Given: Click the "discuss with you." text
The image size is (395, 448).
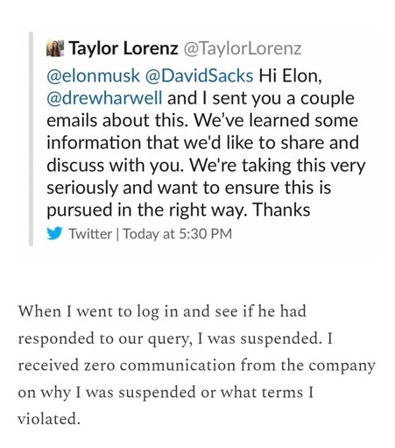Looking at the screenshot, I should (116, 166).
